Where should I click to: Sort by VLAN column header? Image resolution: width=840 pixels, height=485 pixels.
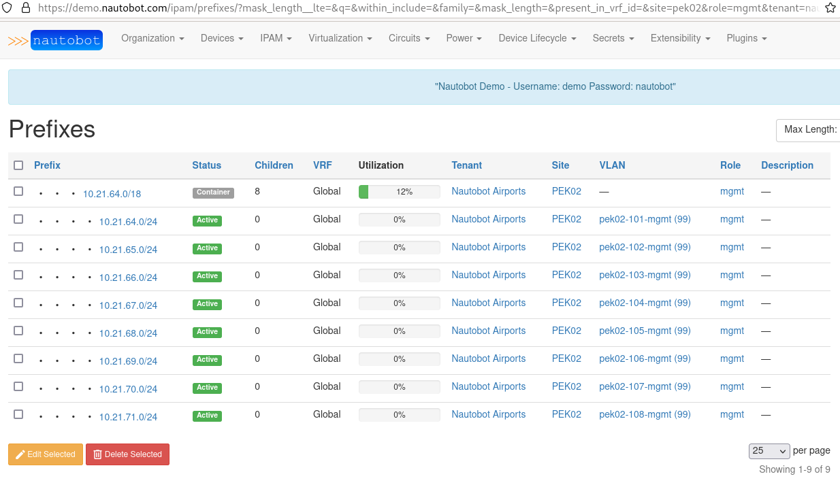coord(612,165)
